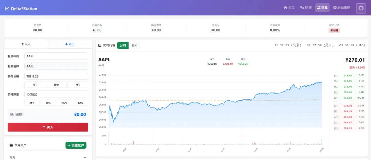The image size is (371, 160).
Task: Choose the 100% quantity button
Action: tap(64, 103)
